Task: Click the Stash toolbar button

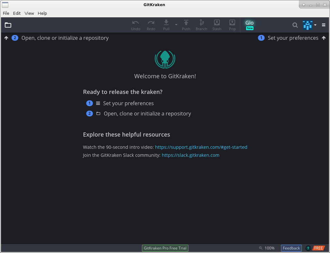Action: pyautogui.click(x=217, y=25)
